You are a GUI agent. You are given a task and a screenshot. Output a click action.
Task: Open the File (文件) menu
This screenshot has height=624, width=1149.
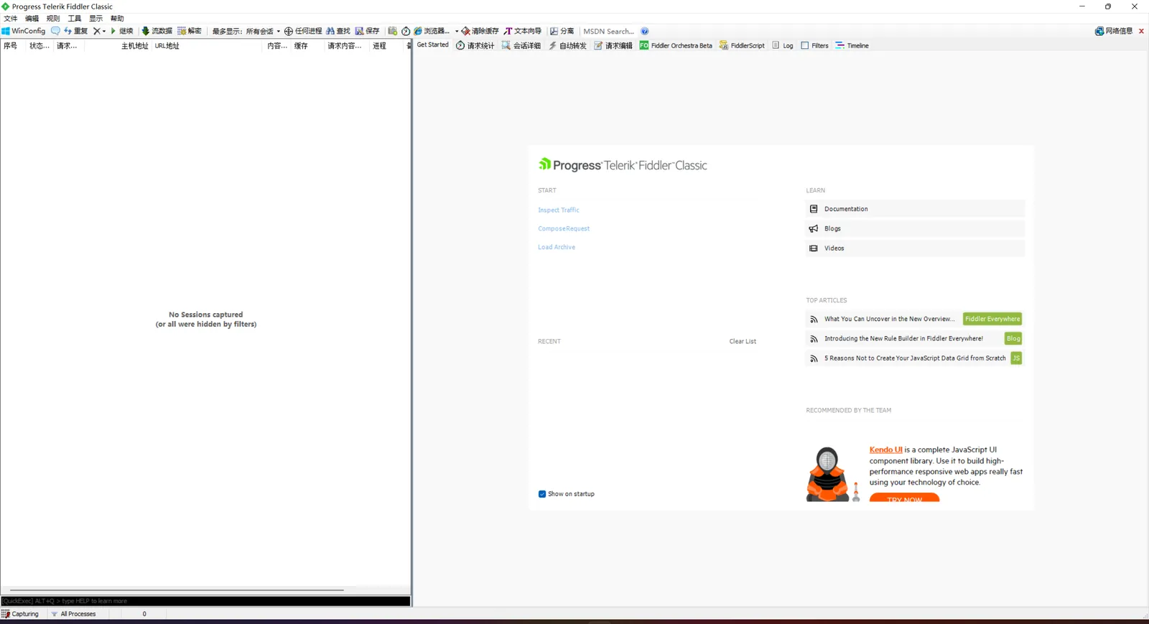(11, 18)
